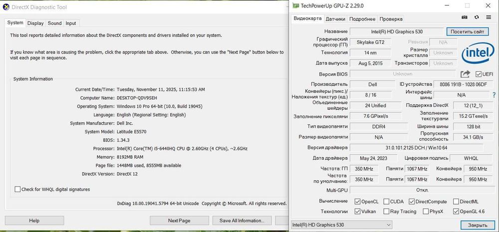Click page file 1448MB used text
The image size is (499, 232).
pyautogui.click(x=149, y=166)
